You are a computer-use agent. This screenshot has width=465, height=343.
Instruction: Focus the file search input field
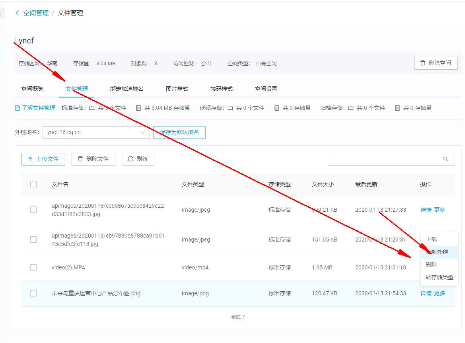[x=384, y=159]
